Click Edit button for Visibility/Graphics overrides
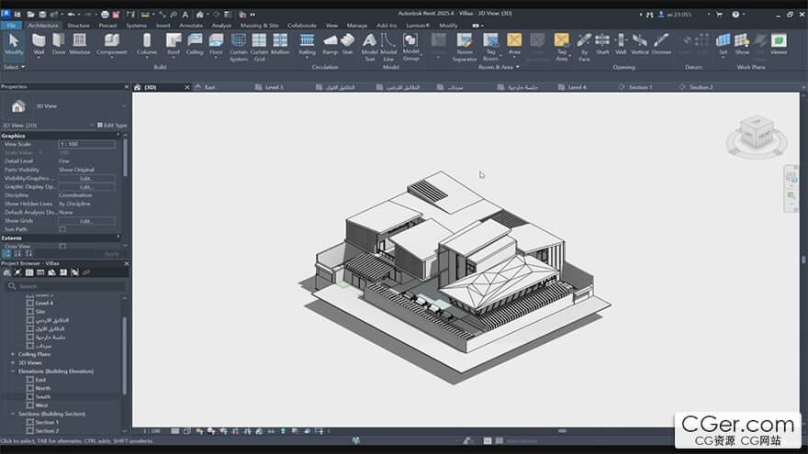The width and height of the screenshot is (808, 454). pyautogui.click(x=86, y=178)
